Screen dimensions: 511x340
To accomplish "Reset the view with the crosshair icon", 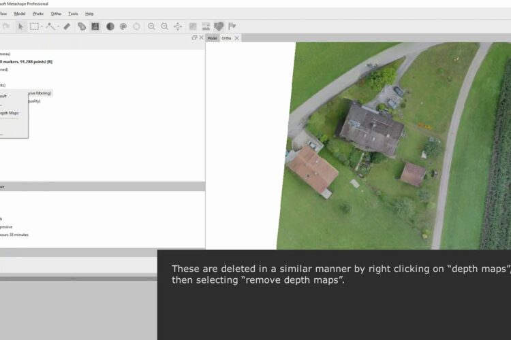I will 178,27.
